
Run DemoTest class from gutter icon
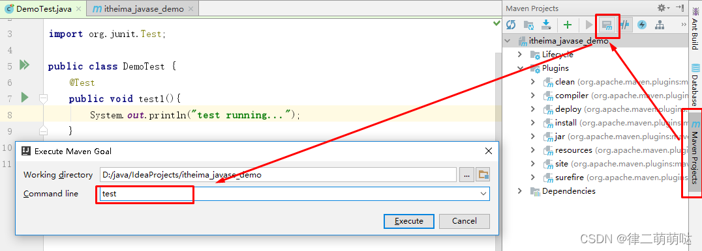pos(24,65)
